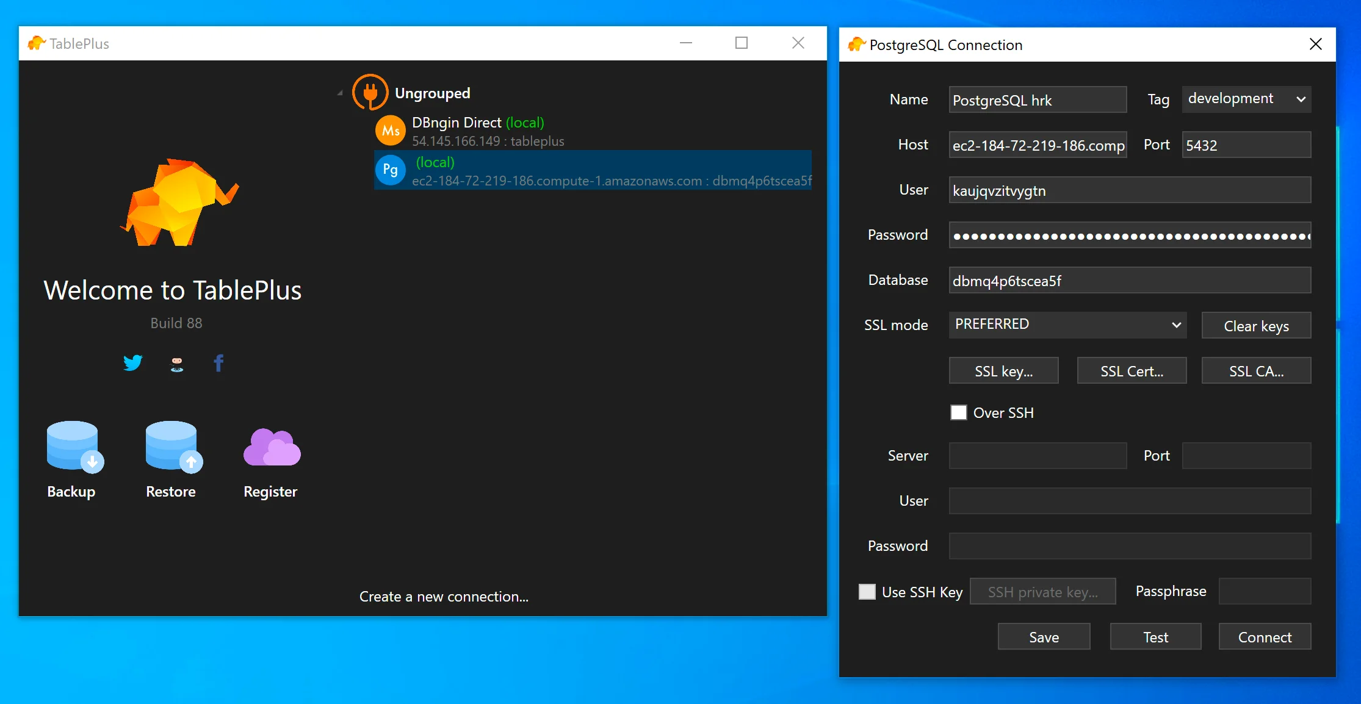Click the orange Ms connection badge
Viewport: 1361px width, 704px height.
[x=390, y=131]
